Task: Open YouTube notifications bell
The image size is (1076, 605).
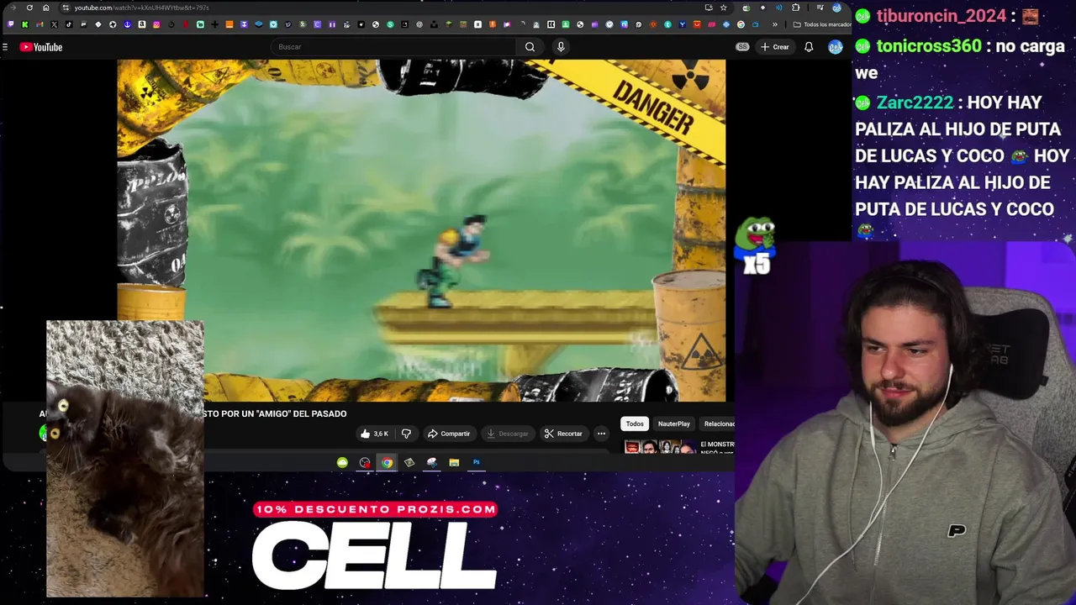Action: [x=809, y=47]
